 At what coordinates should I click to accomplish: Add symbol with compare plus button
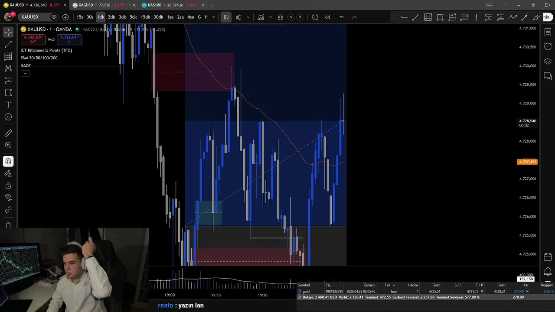(65, 17)
